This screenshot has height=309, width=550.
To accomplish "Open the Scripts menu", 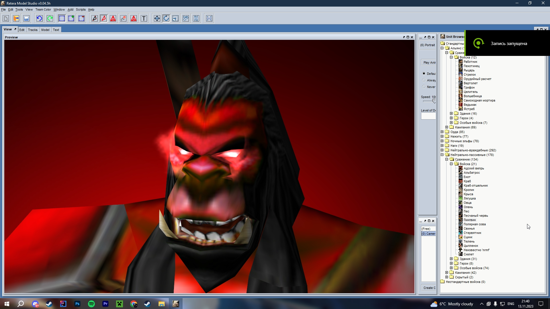I will click(x=81, y=9).
